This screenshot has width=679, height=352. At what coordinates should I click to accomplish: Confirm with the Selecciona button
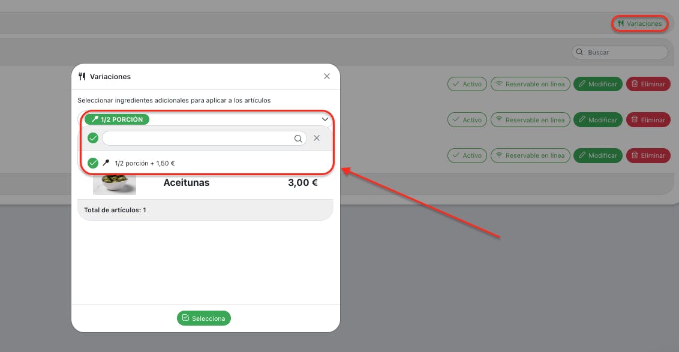(x=203, y=318)
